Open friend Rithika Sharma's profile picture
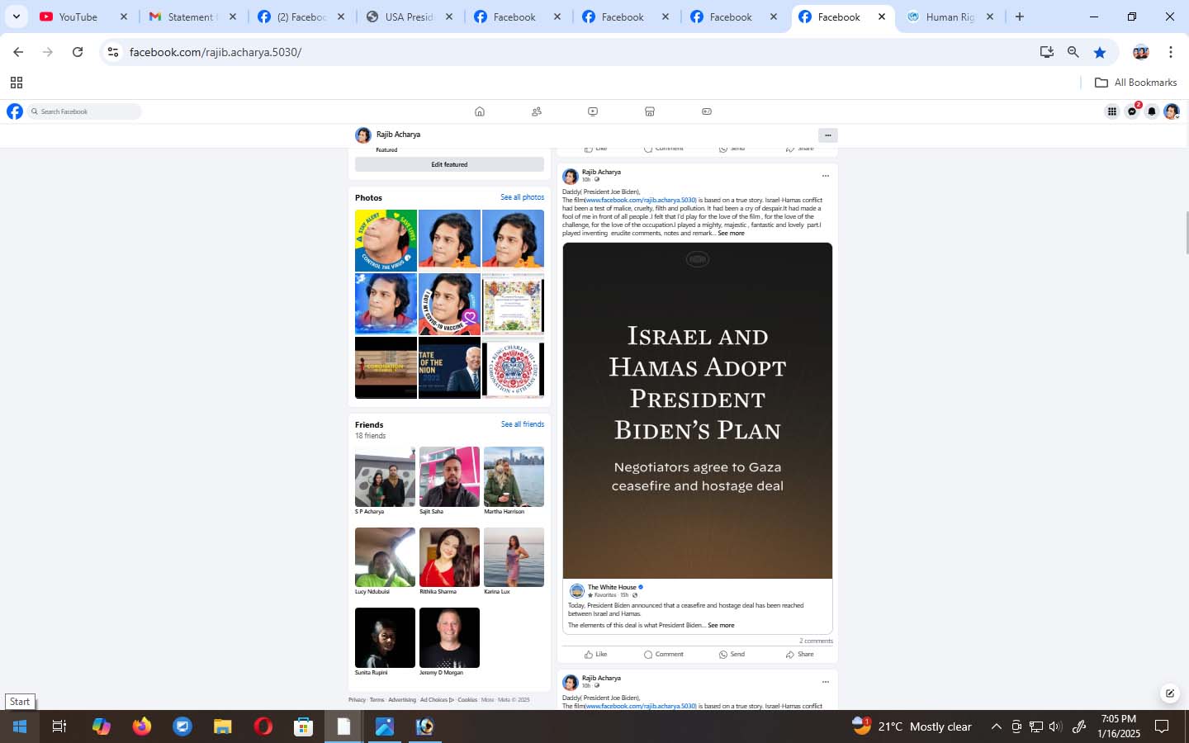 tap(449, 557)
